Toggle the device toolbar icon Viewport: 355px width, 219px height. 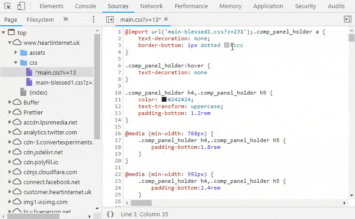[x=21, y=6]
